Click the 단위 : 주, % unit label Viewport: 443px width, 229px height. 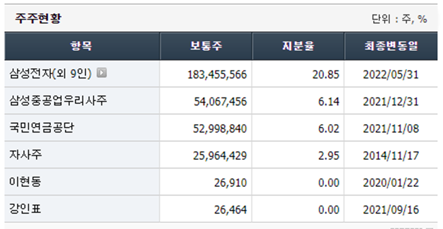coord(399,19)
